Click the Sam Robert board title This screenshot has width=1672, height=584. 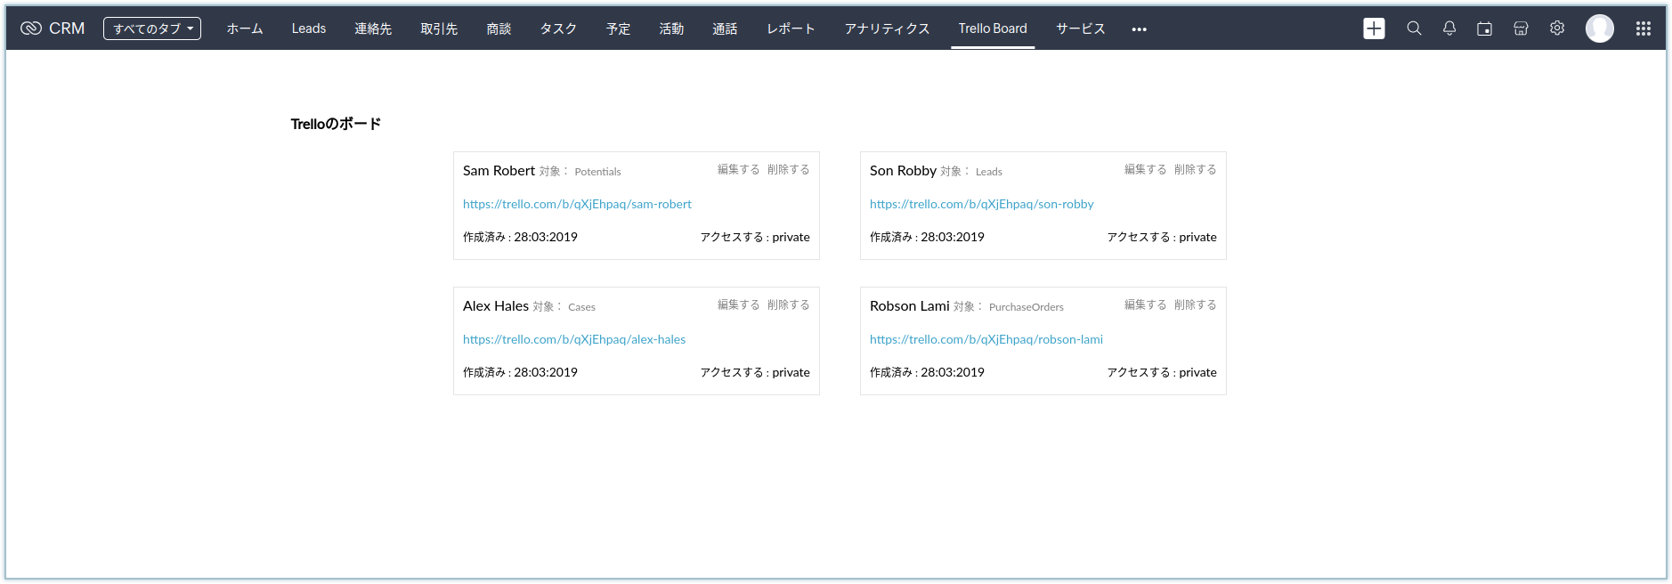(x=499, y=170)
